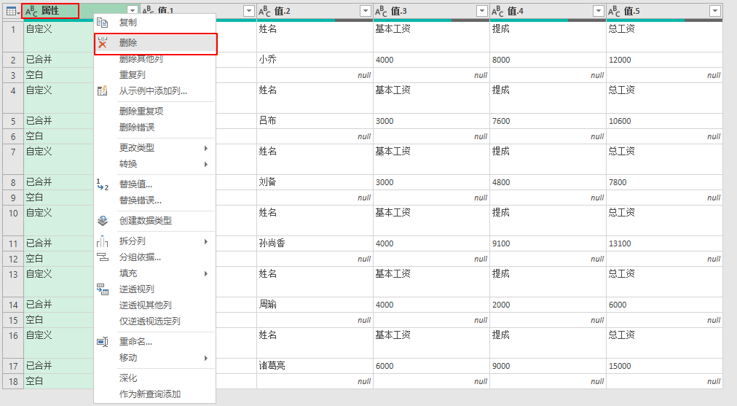Viewport: 737px width, 406px height.
Task: Open the table corner menu icon
Action: 12,11
